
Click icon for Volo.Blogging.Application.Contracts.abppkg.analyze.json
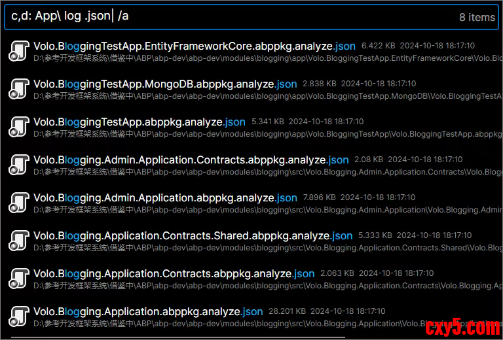tap(18, 279)
